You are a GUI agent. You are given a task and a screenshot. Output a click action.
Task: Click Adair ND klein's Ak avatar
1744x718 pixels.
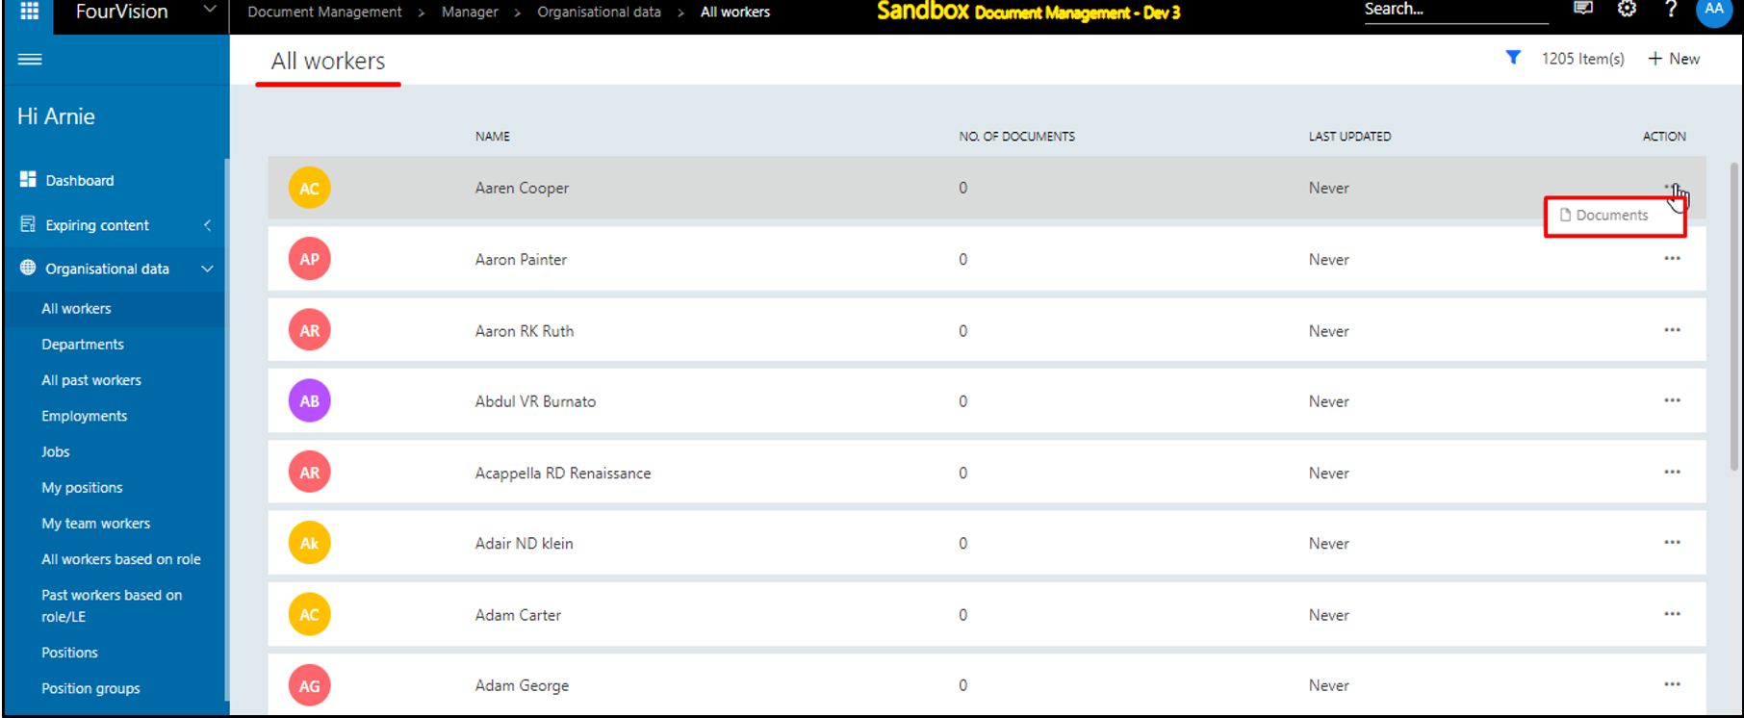309,543
